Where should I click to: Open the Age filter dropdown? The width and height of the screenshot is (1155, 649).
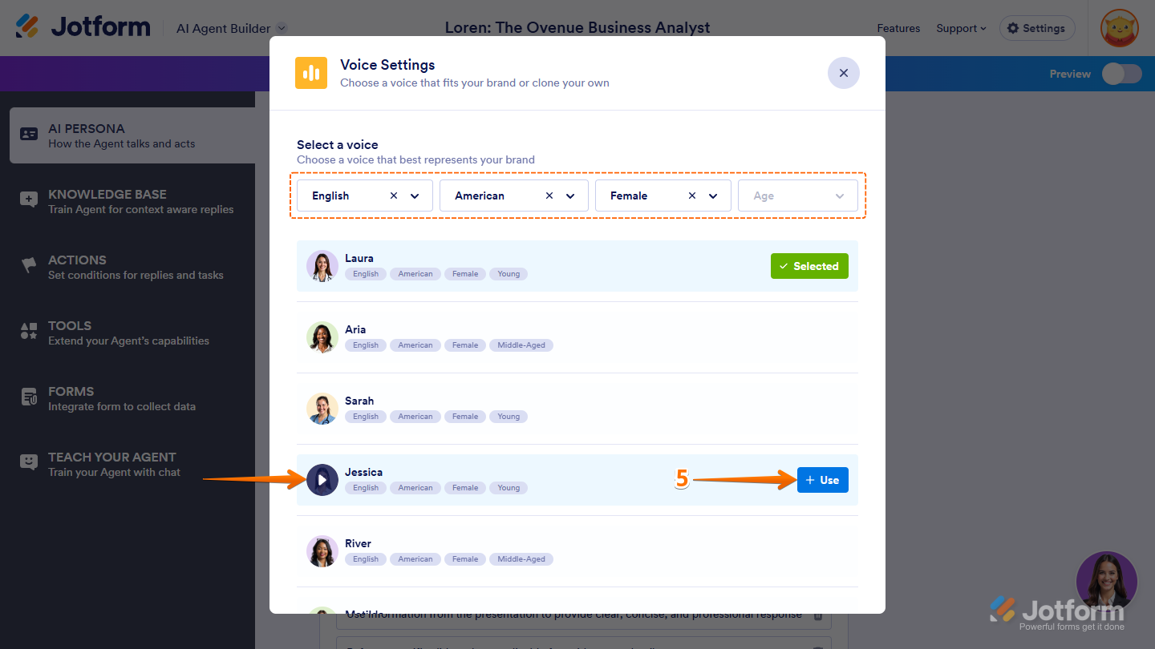tap(798, 196)
